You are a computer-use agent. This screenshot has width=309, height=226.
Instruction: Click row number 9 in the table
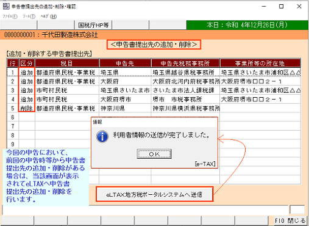point(13,144)
